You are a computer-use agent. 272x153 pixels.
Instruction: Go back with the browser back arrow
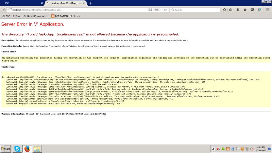click(4, 10)
